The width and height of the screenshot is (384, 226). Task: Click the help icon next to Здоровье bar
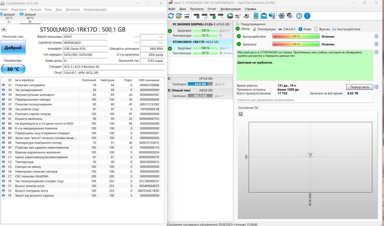click(376, 44)
